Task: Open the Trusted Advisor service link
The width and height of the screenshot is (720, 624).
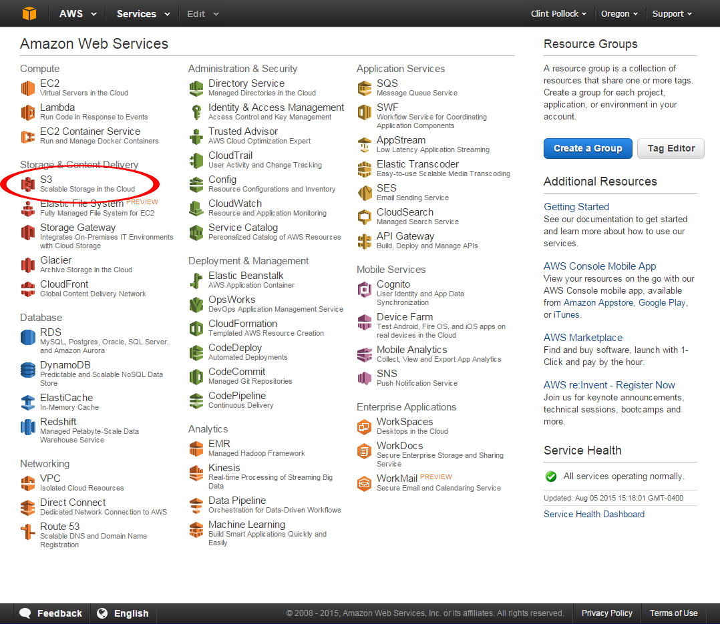Action: click(243, 131)
